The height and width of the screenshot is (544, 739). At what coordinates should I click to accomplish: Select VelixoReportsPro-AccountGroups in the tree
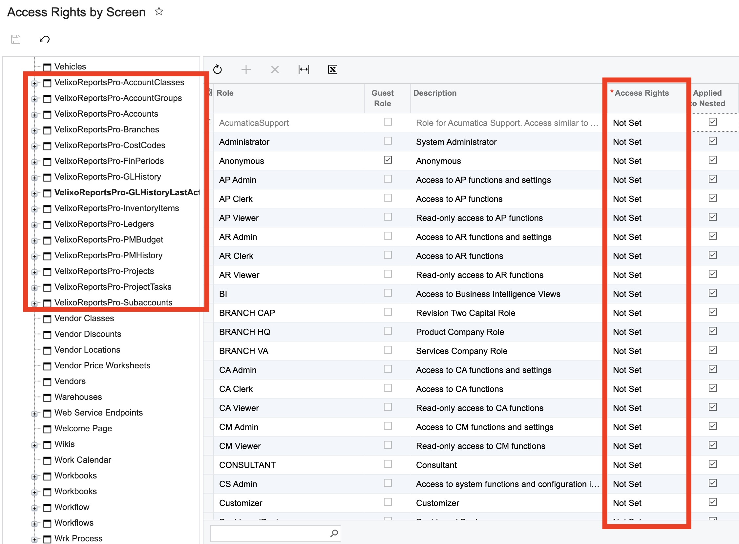[118, 98]
